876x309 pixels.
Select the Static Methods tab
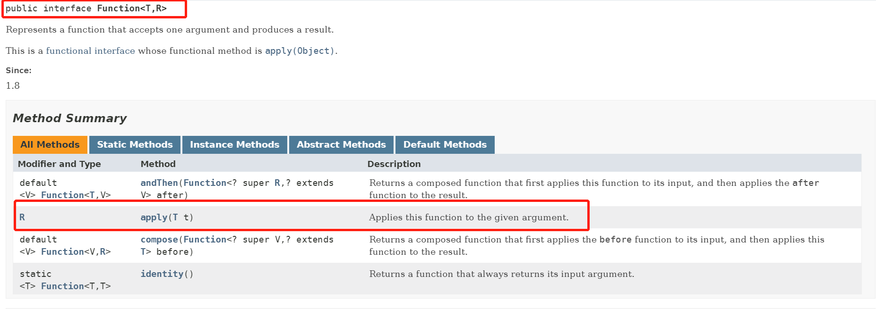[x=135, y=145]
